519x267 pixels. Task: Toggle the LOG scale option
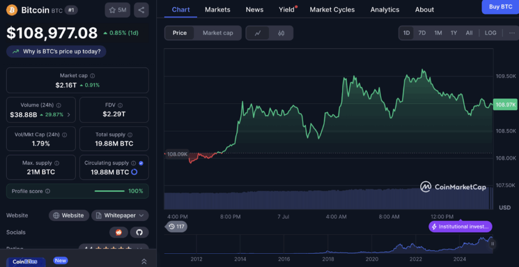[x=490, y=33]
